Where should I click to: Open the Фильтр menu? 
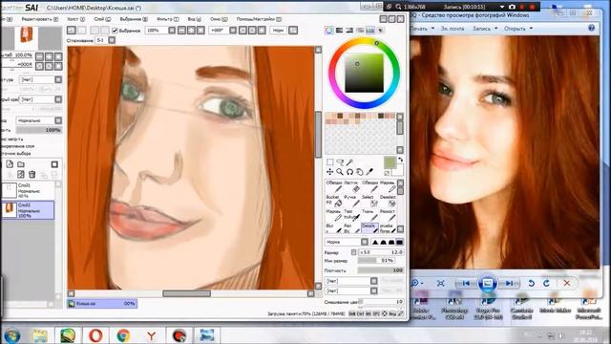pyautogui.click(x=168, y=19)
